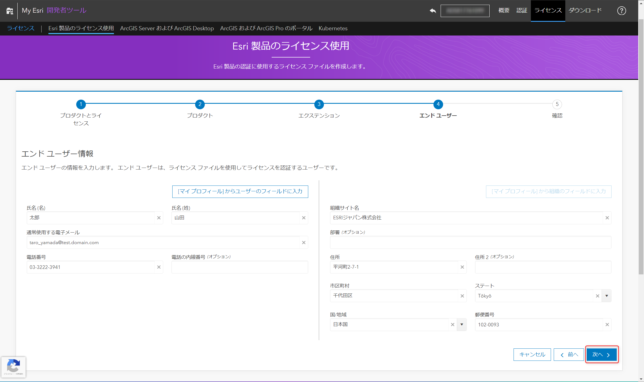Screen dimensions: 644x382
Task: Select Esri 製品のライセンス使用 submenu
Action: pos(81,28)
